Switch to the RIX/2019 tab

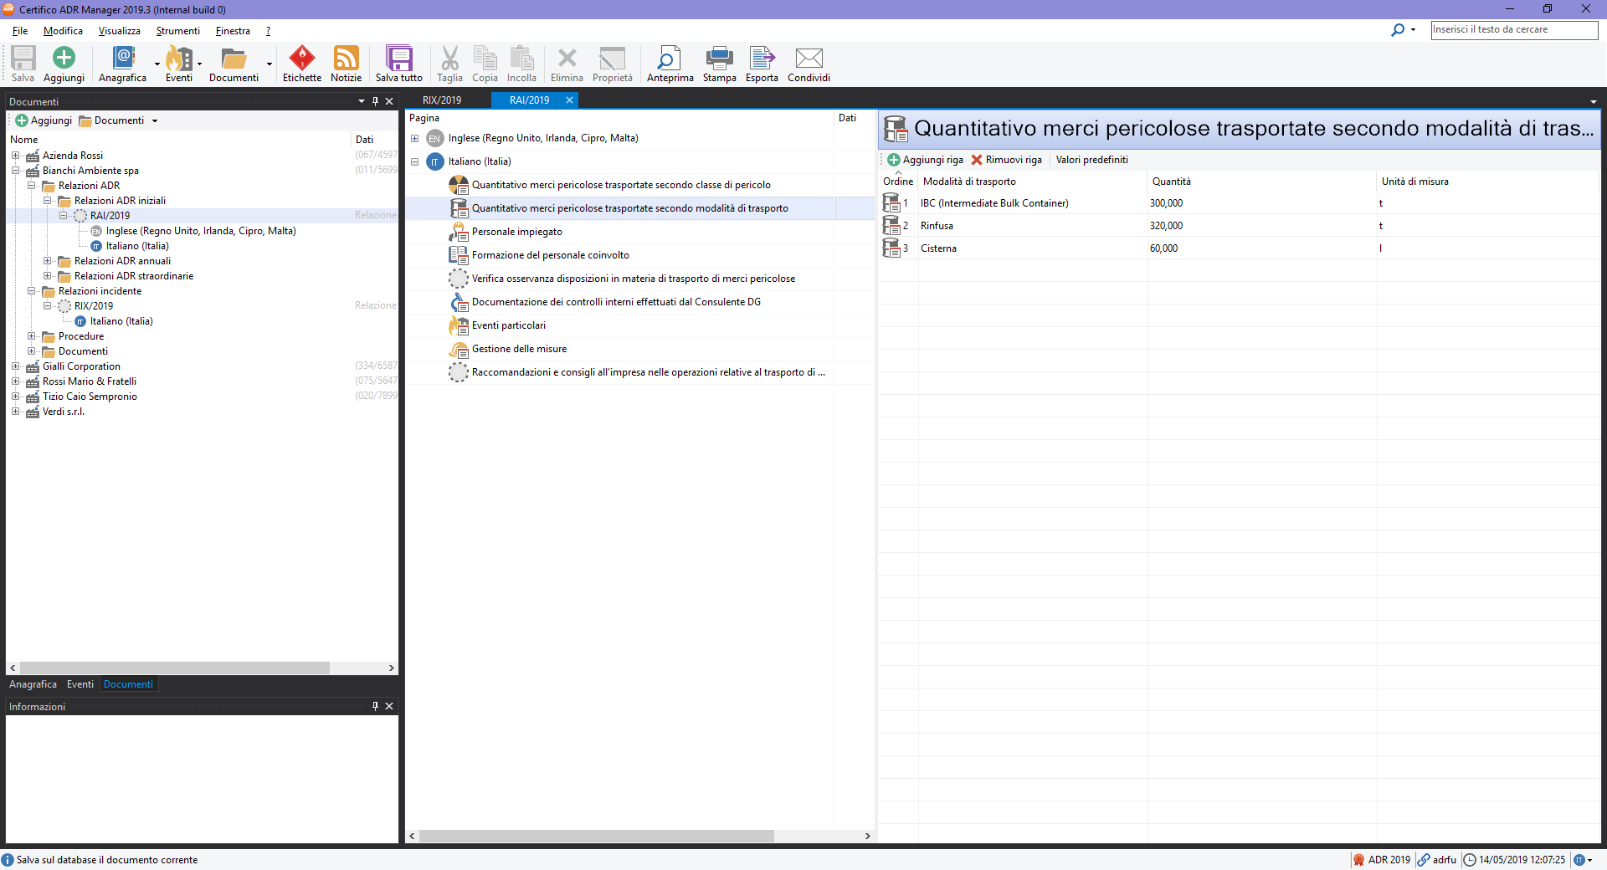(442, 100)
